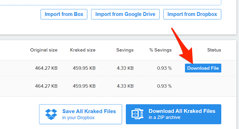Save All Kraked Files in your Dropbox
239x129 pixels.
80,114
